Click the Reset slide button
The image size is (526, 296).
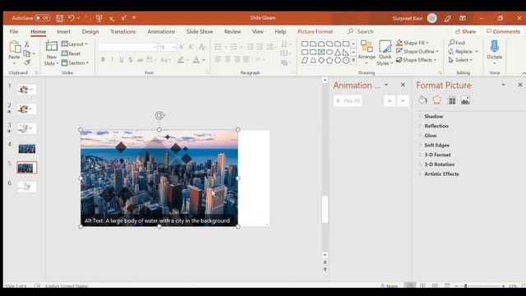coord(72,53)
